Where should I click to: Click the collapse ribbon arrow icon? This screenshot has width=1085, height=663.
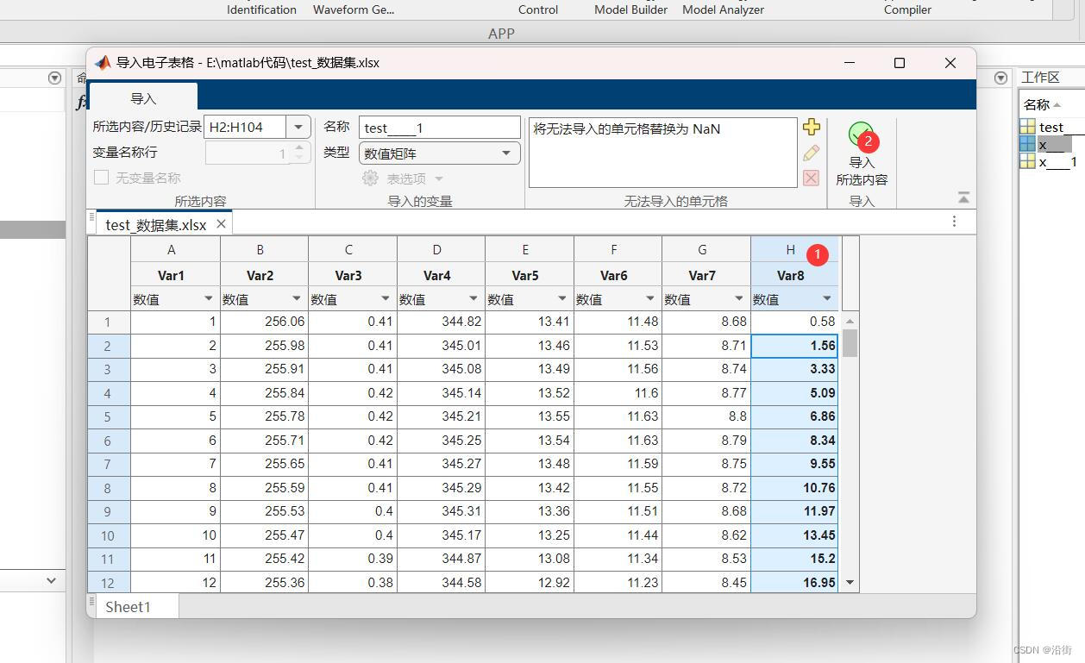[x=963, y=197]
